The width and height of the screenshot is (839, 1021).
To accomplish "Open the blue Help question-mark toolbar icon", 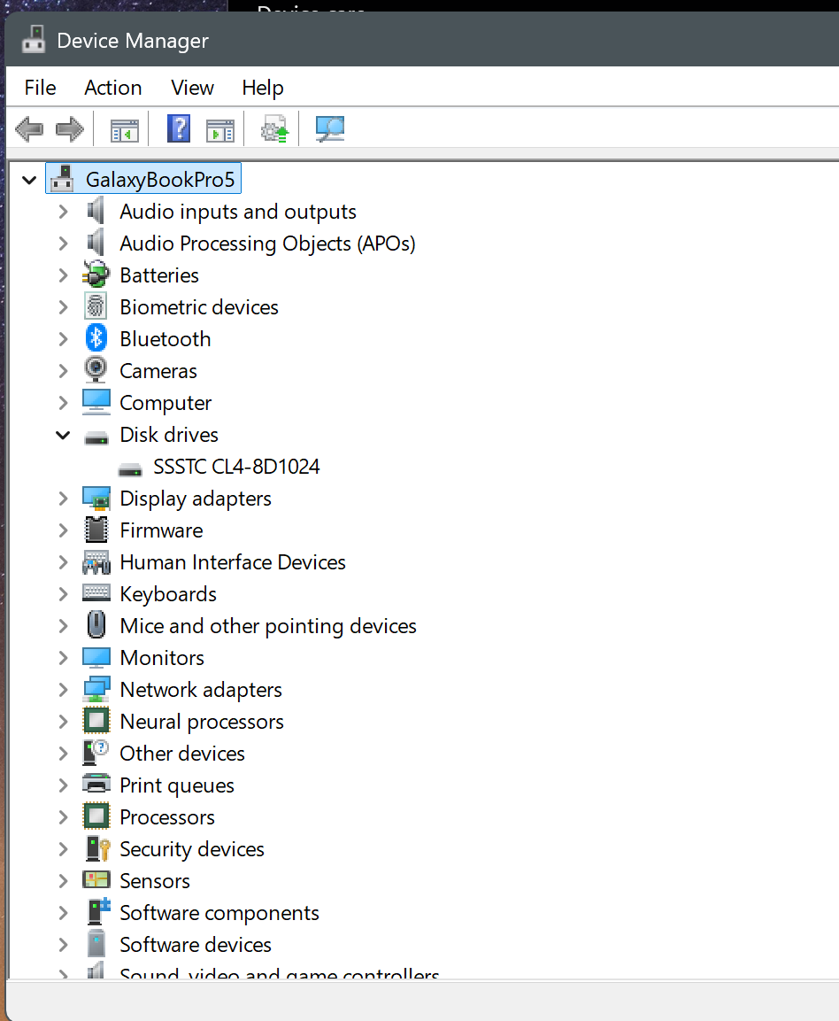I will (179, 128).
